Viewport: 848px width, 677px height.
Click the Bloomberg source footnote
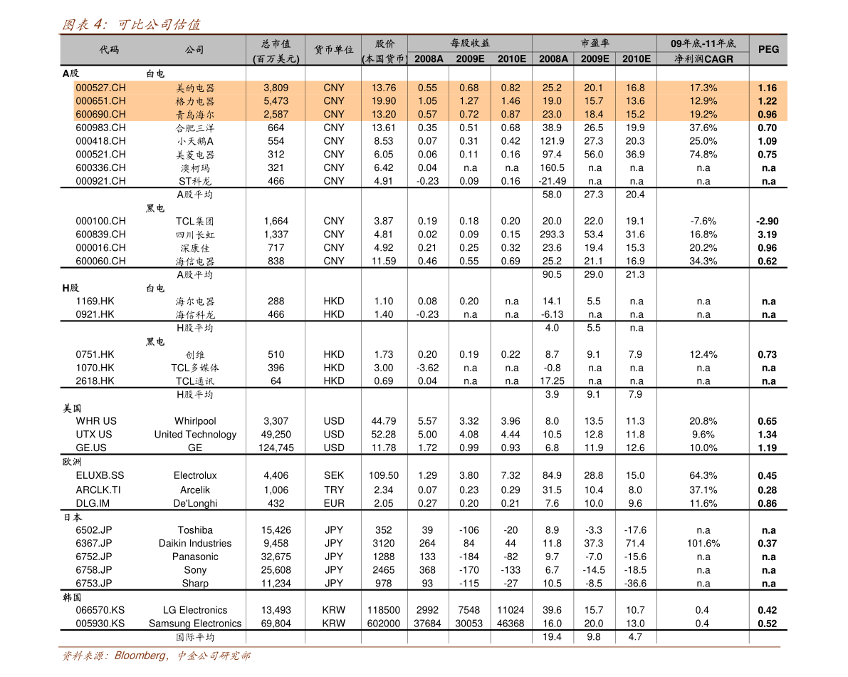[x=156, y=656]
